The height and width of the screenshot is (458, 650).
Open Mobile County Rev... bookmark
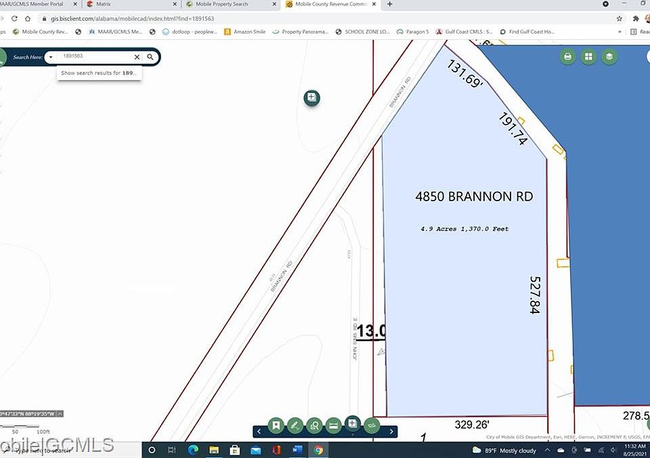coord(40,32)
